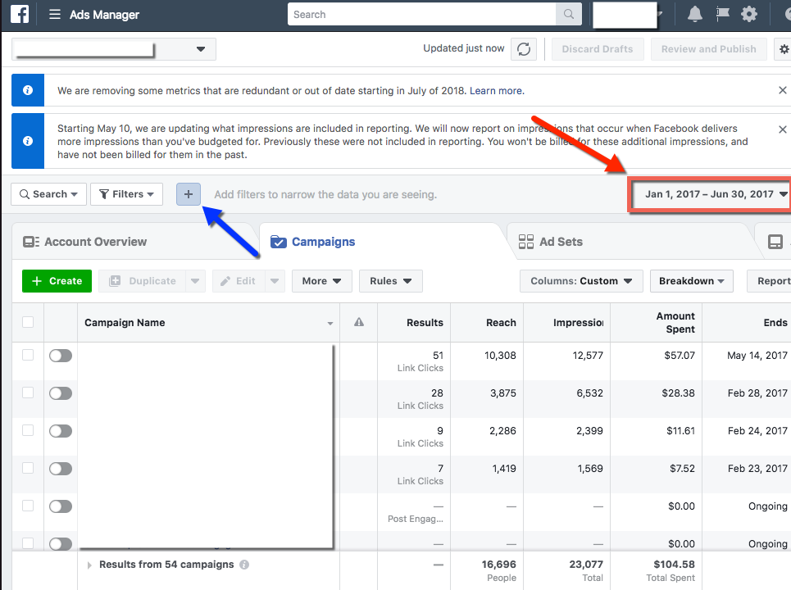Screen dimensions: 791x590
Task: Click the ad icon tab right of Ad Sets
Action: [775, 242]
